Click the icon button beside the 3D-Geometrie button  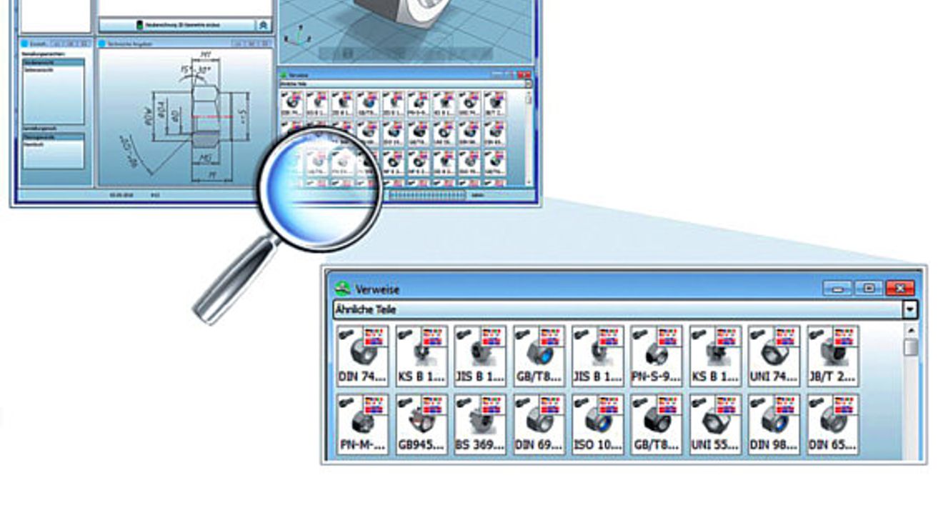coord(264,25)
